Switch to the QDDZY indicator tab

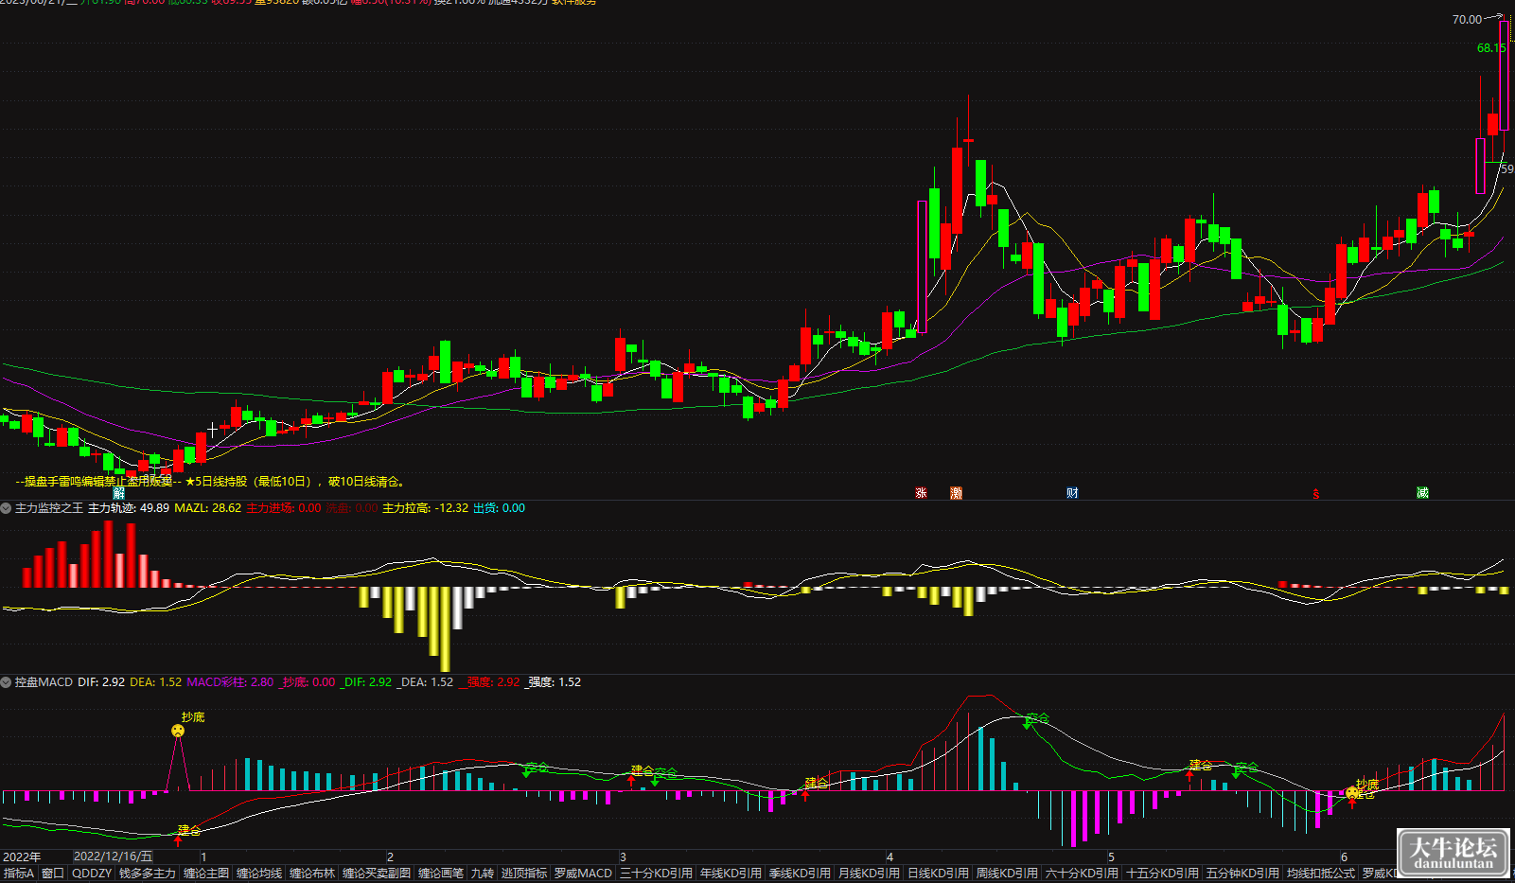[92, 874]
